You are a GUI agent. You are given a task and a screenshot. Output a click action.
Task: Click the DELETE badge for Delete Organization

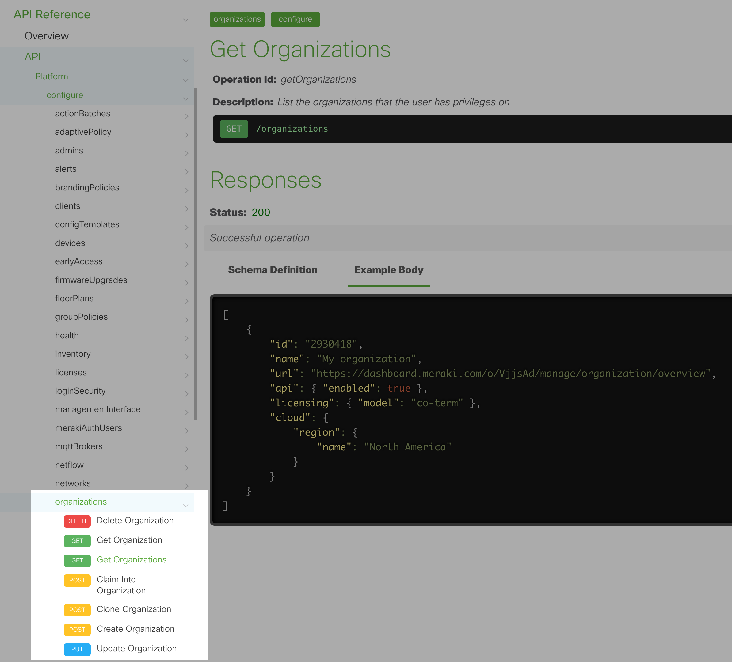[x=77, y=521]
